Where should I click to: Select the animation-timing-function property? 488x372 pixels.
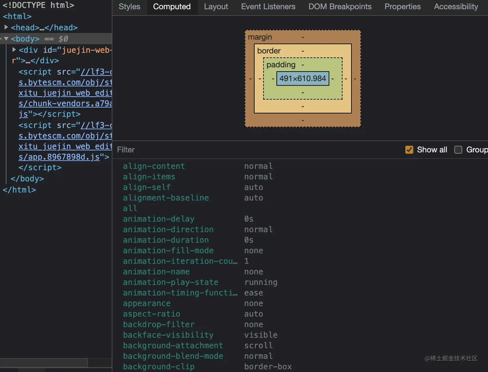[x=180, y=293]
